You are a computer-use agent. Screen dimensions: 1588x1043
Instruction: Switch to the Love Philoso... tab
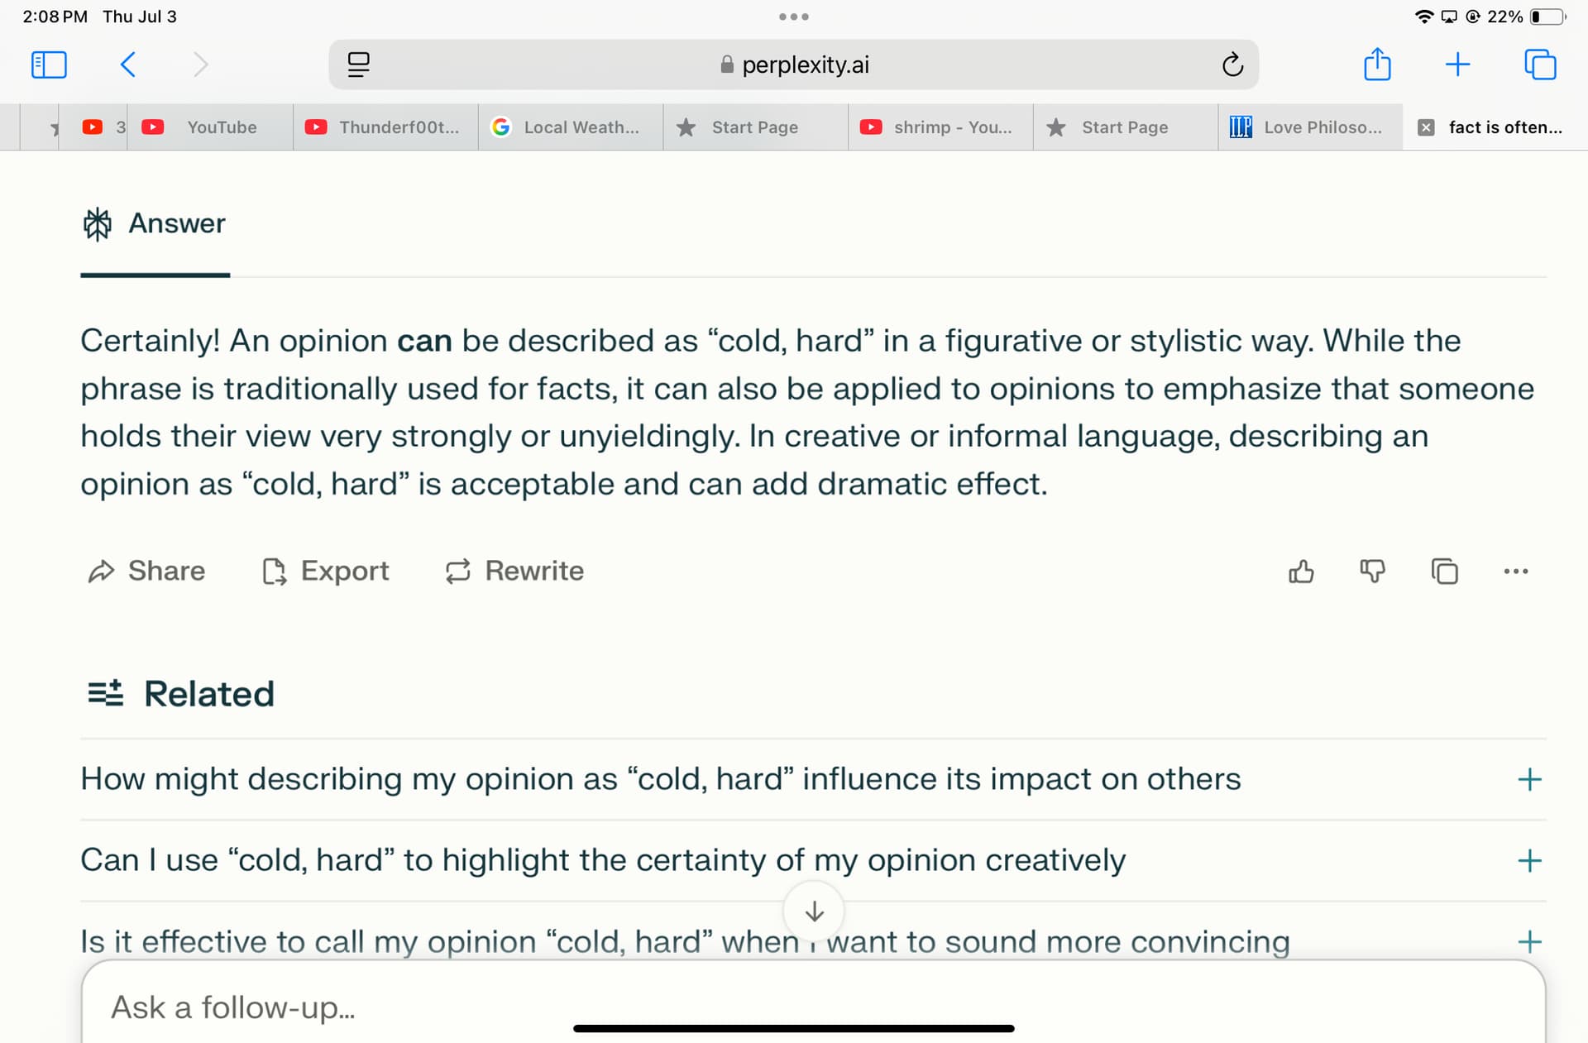pos(1310,127)
